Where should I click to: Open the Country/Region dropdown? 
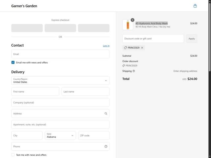[60, 81]
